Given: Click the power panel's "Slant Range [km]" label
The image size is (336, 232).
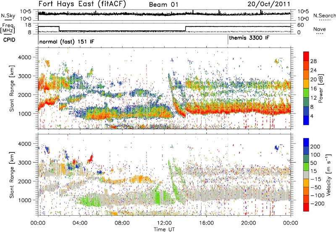Looking at the screenshot, I should point(12,88).
